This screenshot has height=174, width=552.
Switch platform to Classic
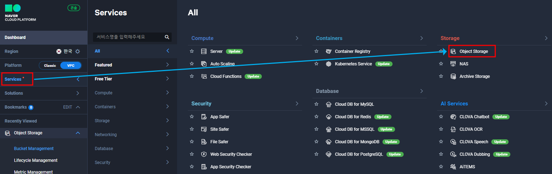tap(50, 66)
